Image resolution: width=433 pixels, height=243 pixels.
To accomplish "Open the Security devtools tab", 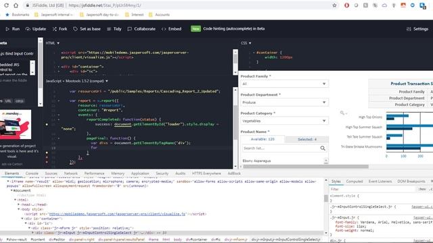I will click(162, 173).
